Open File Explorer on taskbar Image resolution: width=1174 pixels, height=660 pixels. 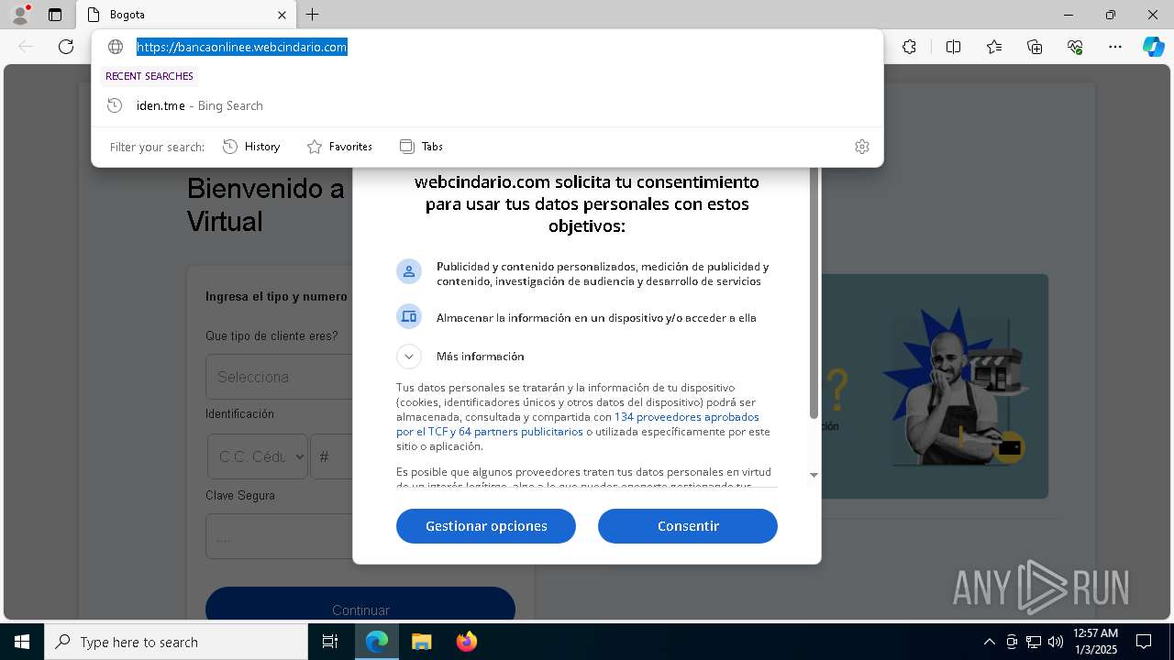[421, 642]
